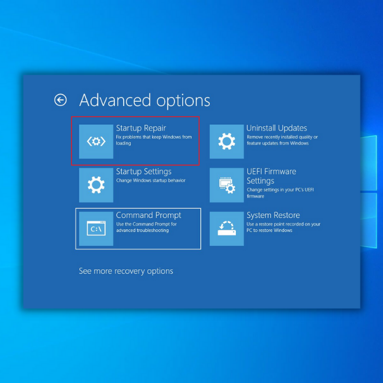Open See more recovery options link
The height and width of the screenshot is (383, 383).
click(x=126, y=271)
